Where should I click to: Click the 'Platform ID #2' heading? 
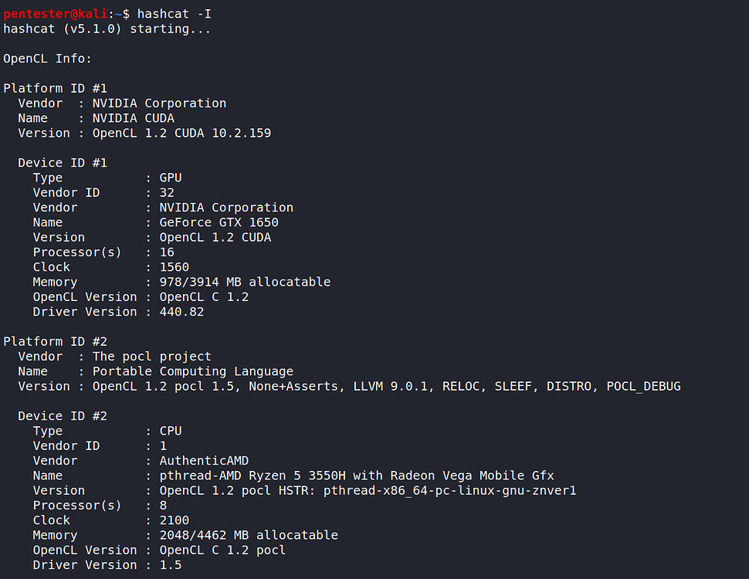(x=56, y=341)
